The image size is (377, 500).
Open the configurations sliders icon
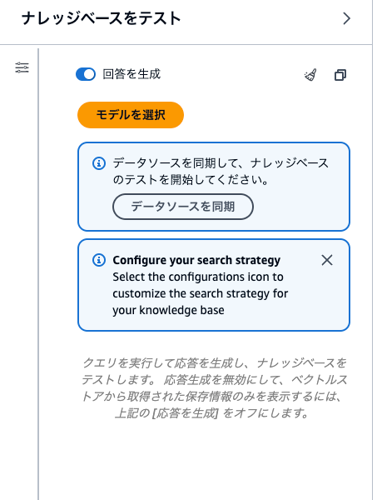click(x=22, y=67)
